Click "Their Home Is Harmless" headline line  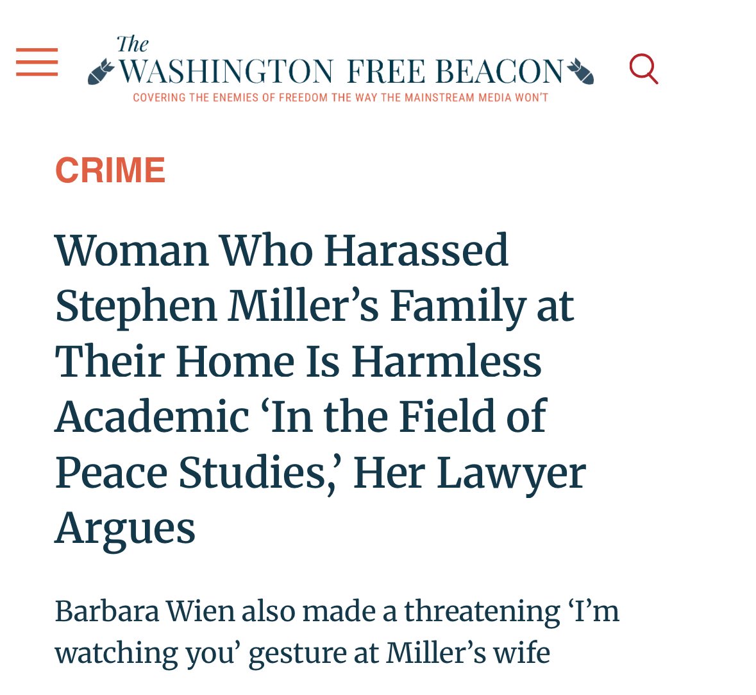298,361
